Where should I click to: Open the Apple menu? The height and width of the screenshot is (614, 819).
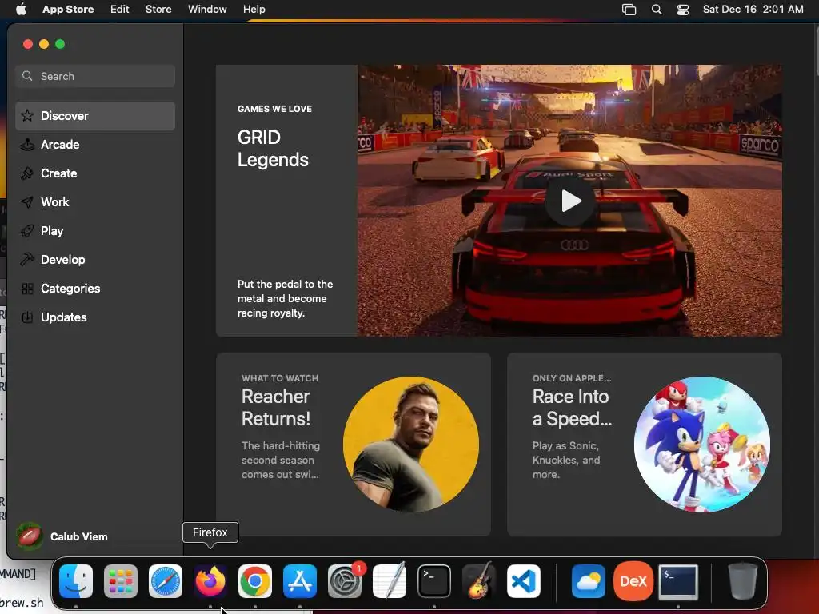coord(21,10)
